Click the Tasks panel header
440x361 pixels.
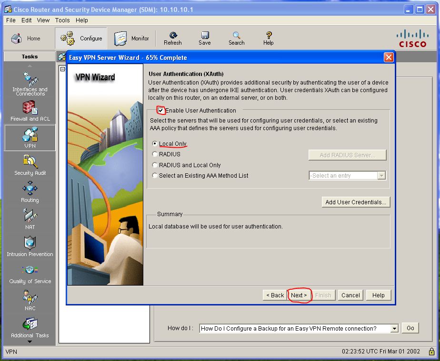click(x=30, y=57)
